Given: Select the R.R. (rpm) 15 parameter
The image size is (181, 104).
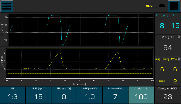Looking at the screenshot, I should (38, 95).
